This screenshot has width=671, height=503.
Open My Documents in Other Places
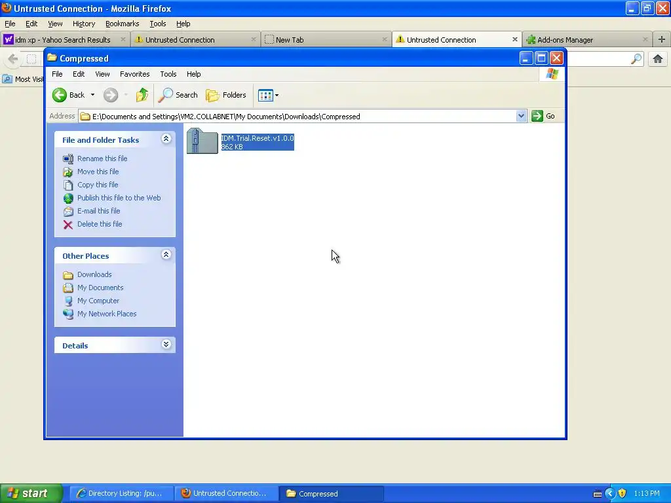(100, 288)
